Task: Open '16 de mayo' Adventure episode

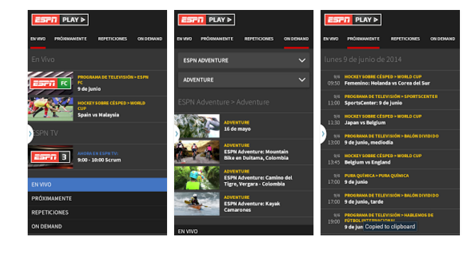Action: click(237, 129)
